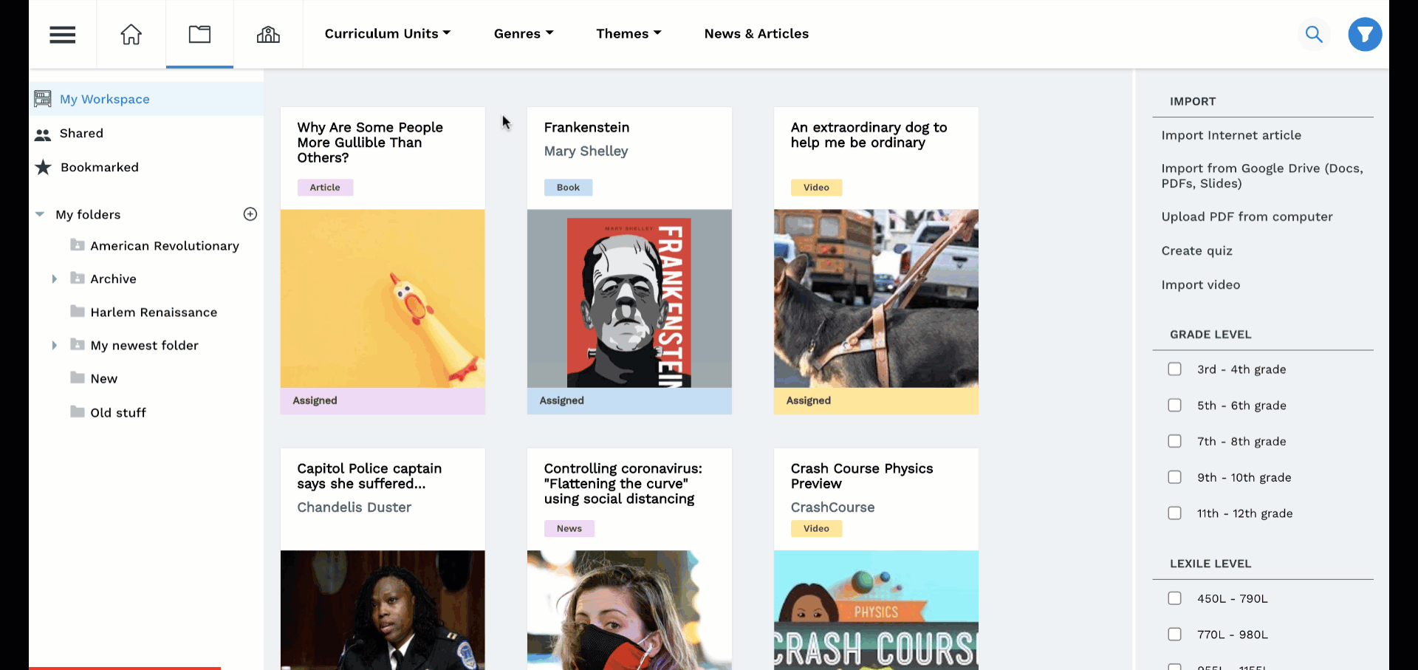Click author name Chandelis Duster

tap(354, 507)
